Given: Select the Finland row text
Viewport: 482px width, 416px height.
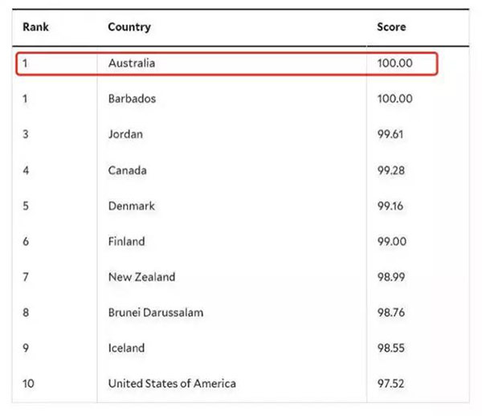Looking at the screenshot, I should tap(126, 242).
